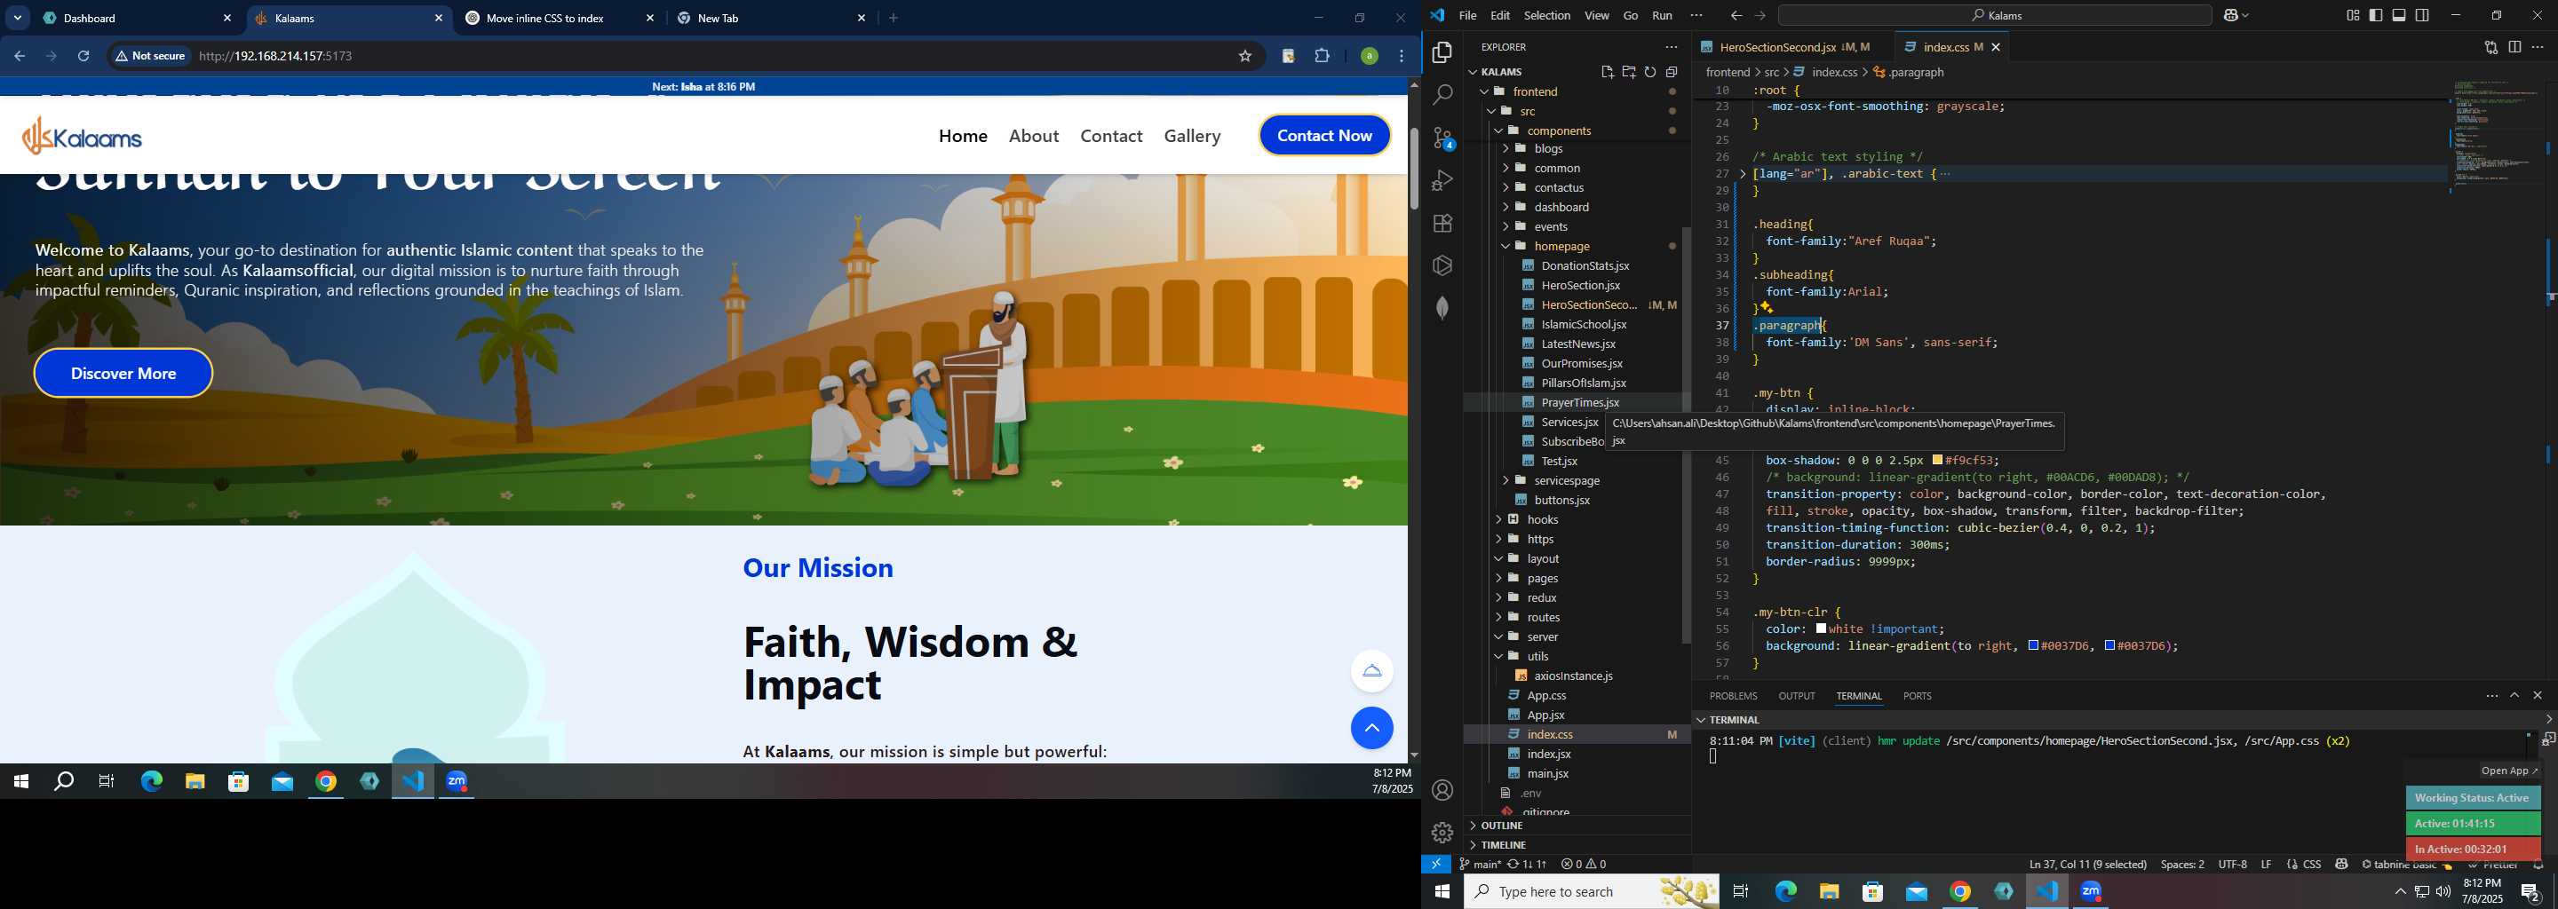Maximize the terminal panel size
The height and width of the screenshot is (909, 2558).
[x=2514, y=696]
